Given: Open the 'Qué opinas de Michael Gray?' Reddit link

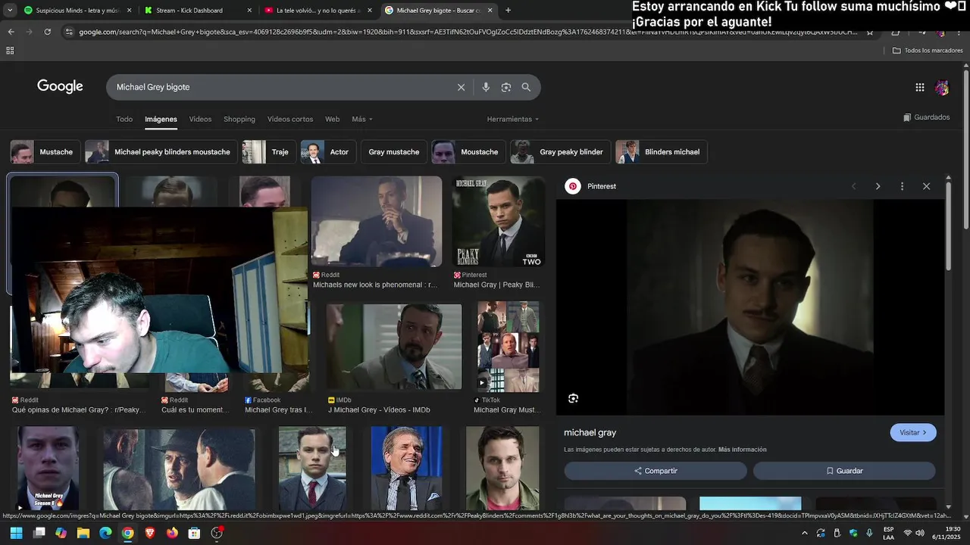Looking at the screenshot, I should click(x=78, y=410).
